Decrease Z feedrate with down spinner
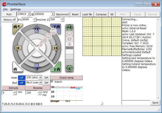The image size is (162, 113). tap(62, 21)
